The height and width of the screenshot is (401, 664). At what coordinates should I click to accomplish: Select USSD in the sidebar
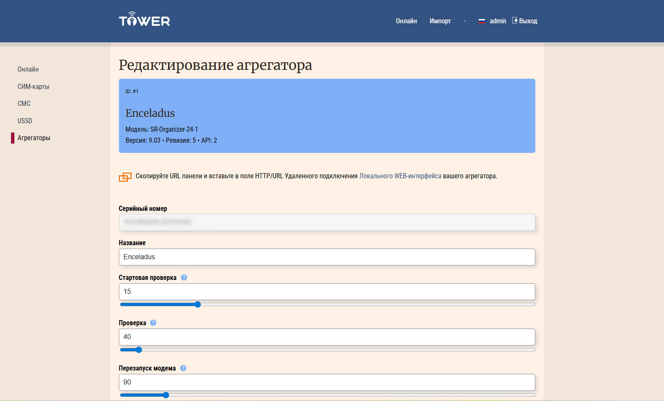(25, 121)
